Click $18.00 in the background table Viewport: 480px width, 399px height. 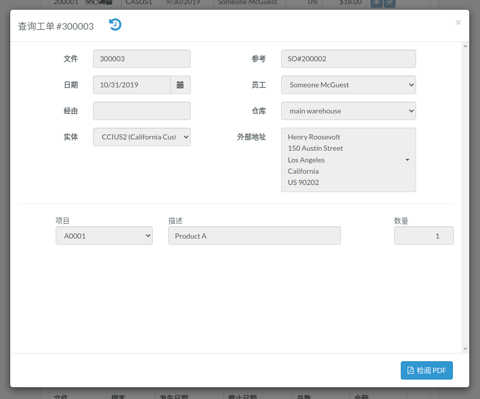point(351,3)
